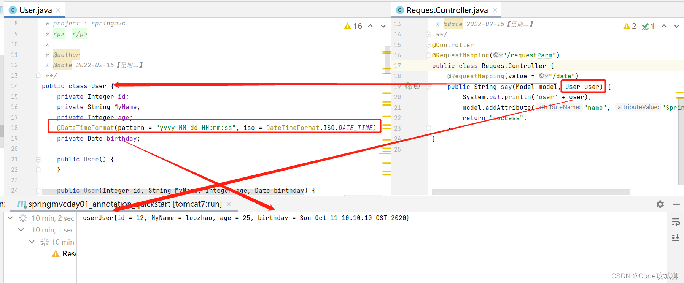684x283 pixels.
Task: Click the @date tag in User.java Javadoc
Action: coord(62,65)
